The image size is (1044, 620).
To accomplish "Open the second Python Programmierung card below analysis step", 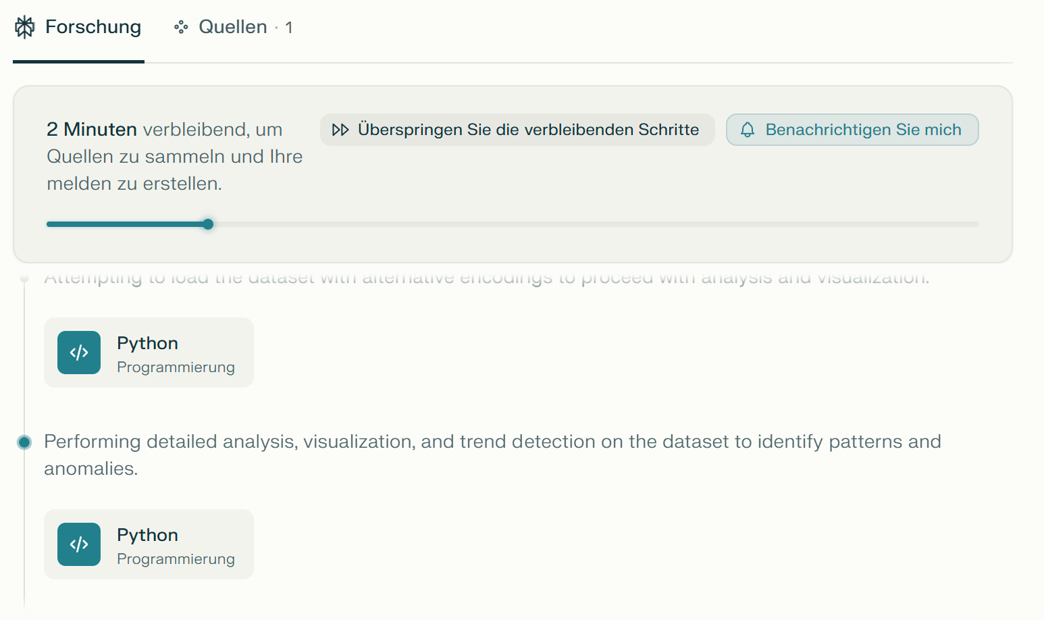I will click(x=149, y=544).
